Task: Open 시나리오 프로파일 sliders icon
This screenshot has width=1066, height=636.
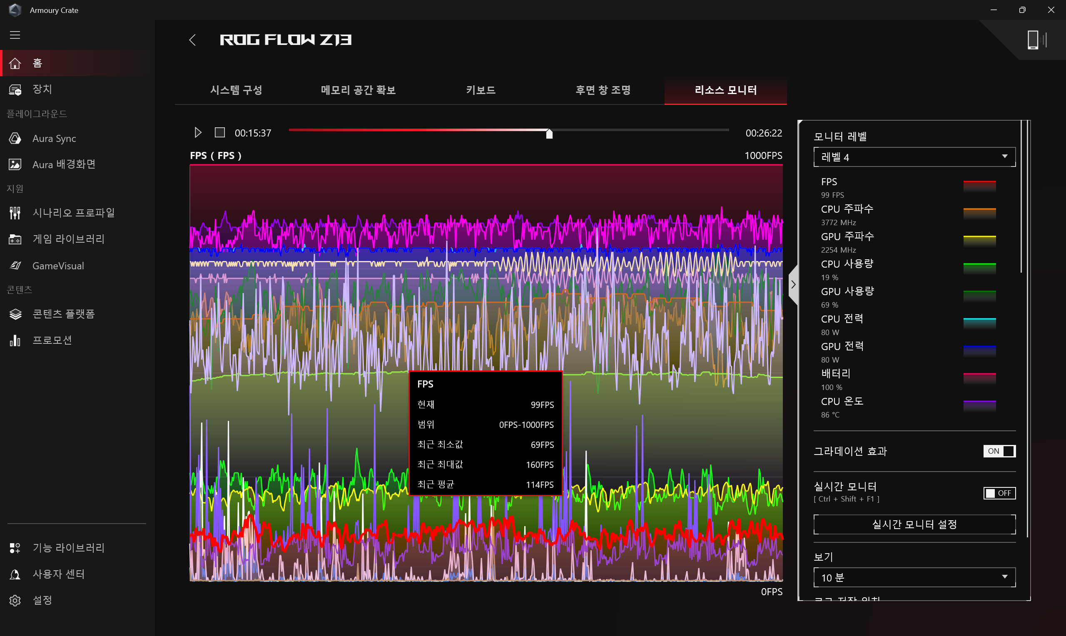Action: pos(15,213)
